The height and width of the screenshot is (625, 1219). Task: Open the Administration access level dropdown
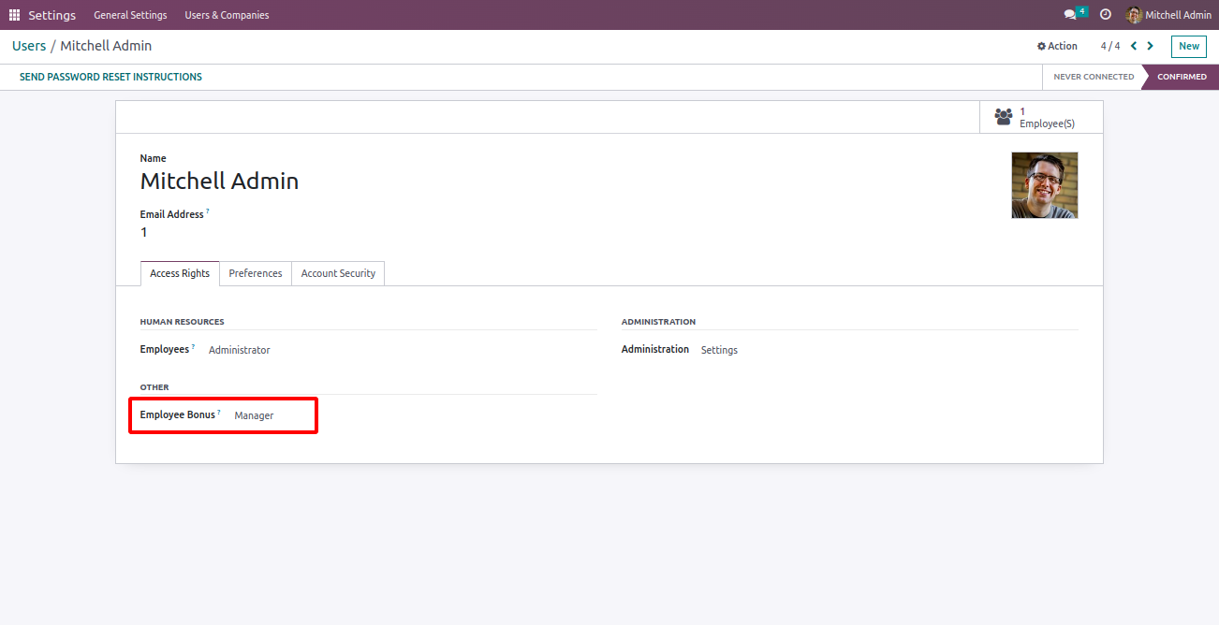719,350
